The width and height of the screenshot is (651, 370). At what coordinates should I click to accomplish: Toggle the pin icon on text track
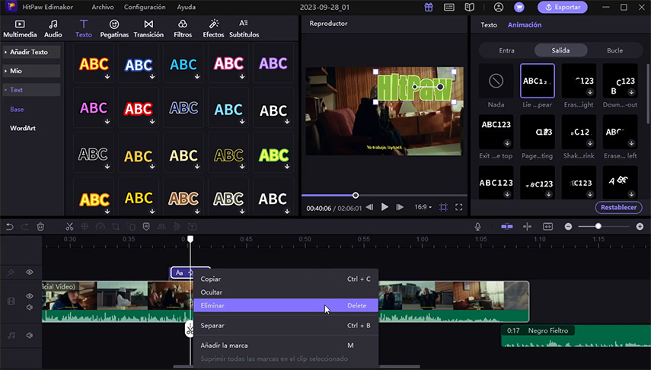click(x=11, y=273)
